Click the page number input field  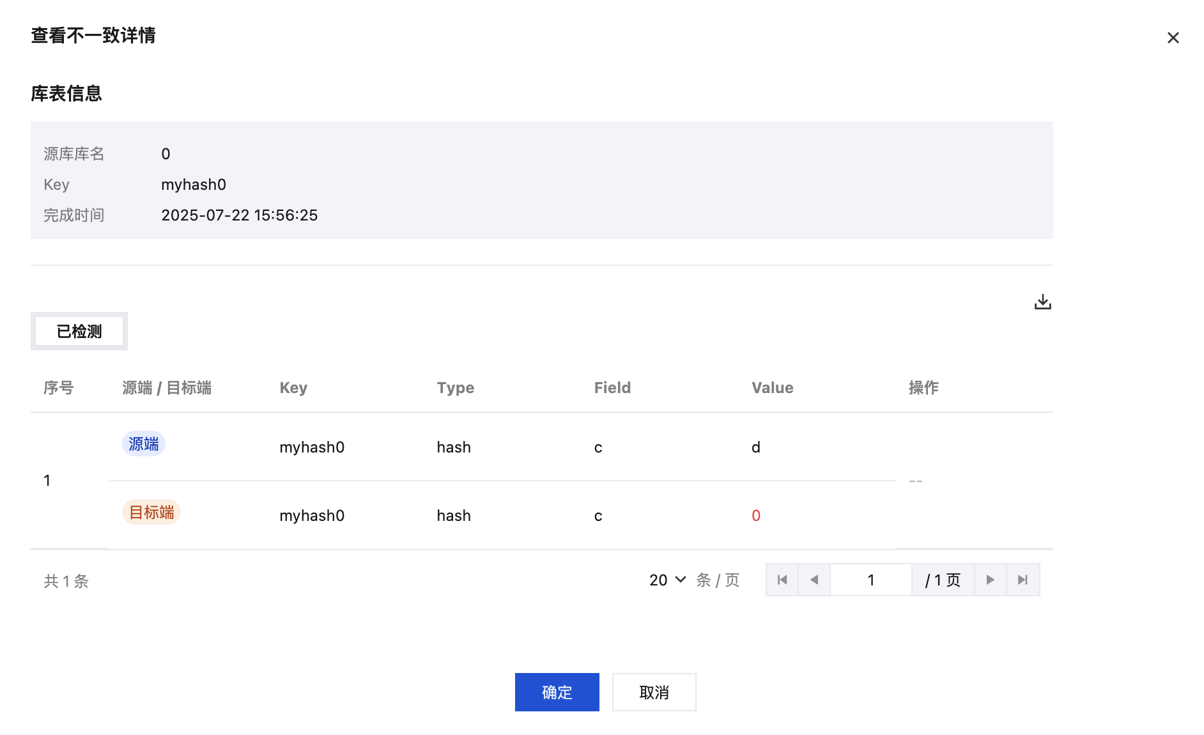tap(870, 580)
